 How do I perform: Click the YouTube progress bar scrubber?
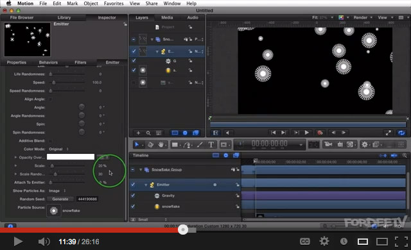(x=183, y=229)
